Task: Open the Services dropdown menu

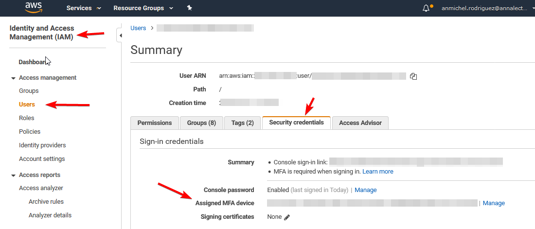Action: click(x=84, y=8)
